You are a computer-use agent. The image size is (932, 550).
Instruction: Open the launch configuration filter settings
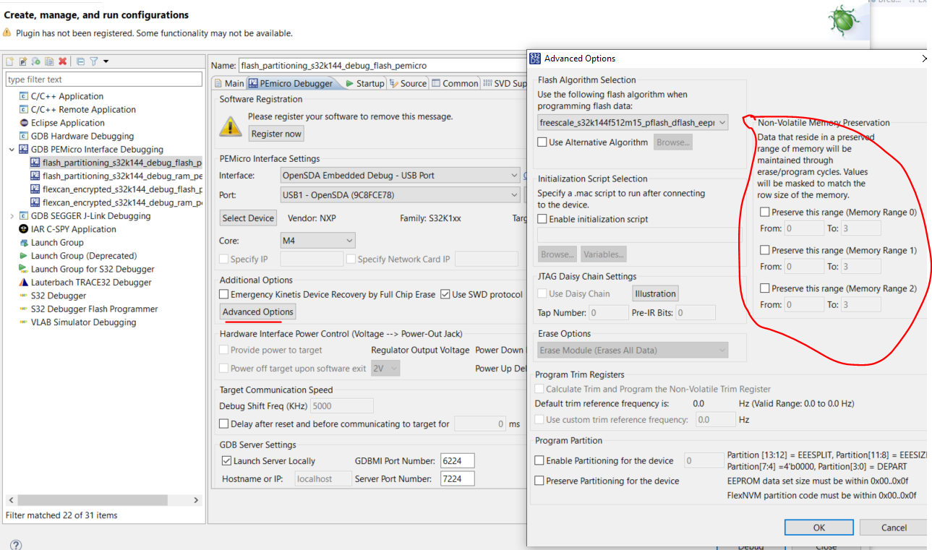click(93, 61)
